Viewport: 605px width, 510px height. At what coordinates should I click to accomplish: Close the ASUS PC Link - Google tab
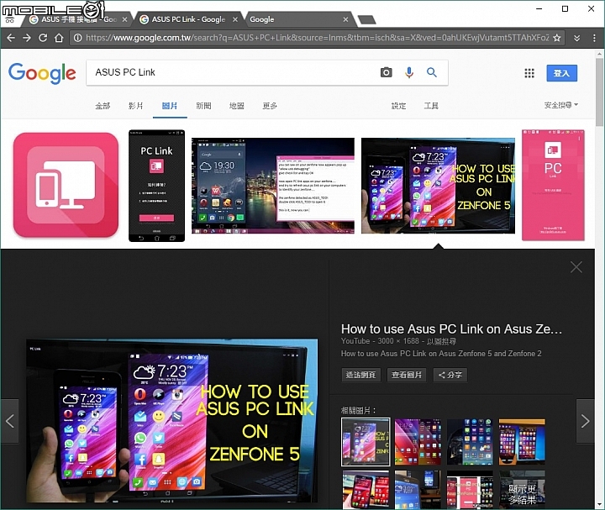tap(235, 19)
